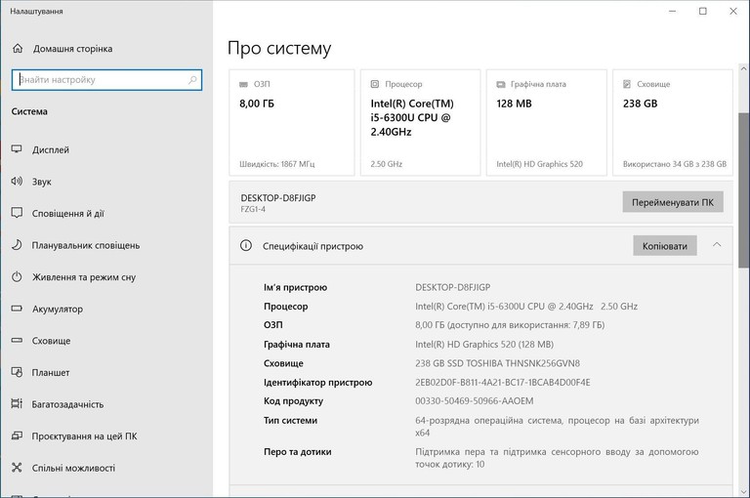Collapse the Специфікації пристрою section chevron
Screen dimensions: 750x498
(717, 245)
